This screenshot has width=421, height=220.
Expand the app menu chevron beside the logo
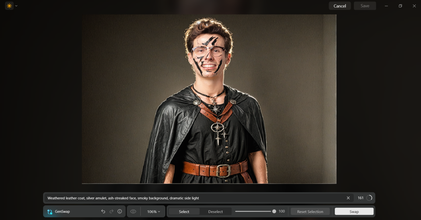[17, 6]
